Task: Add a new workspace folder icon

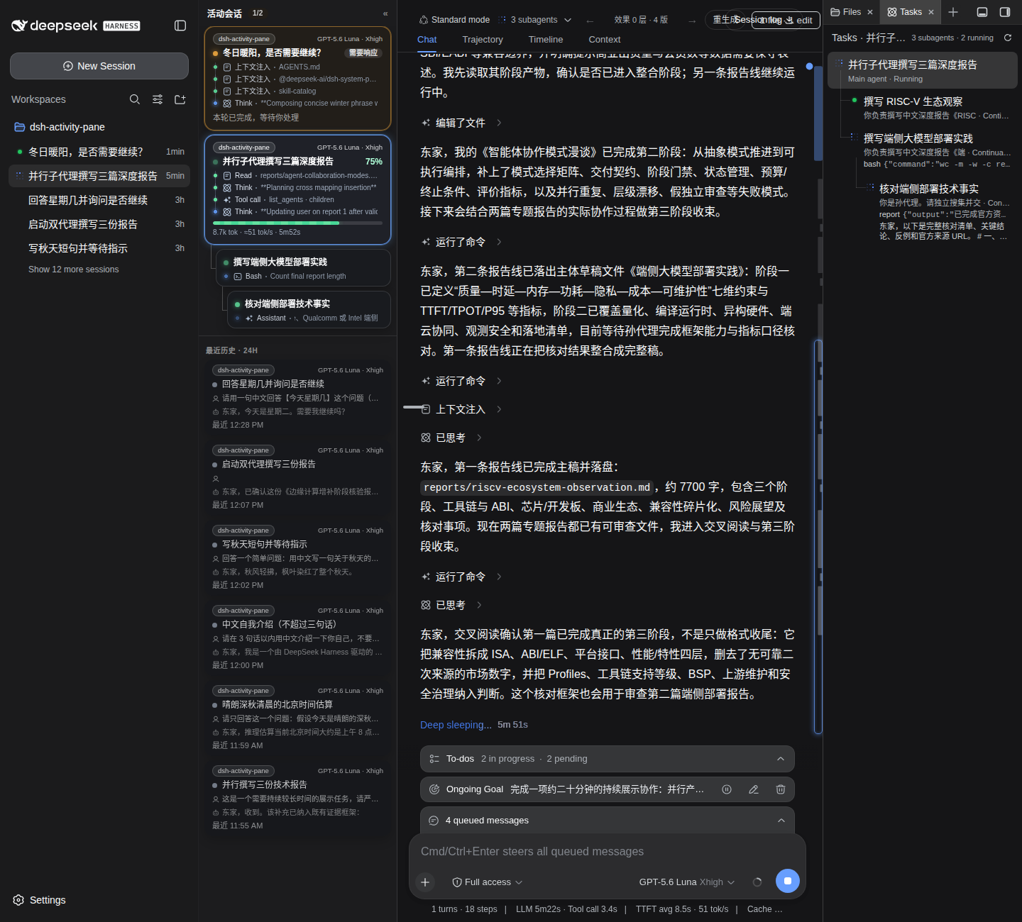Action: [x=180, y=99]
